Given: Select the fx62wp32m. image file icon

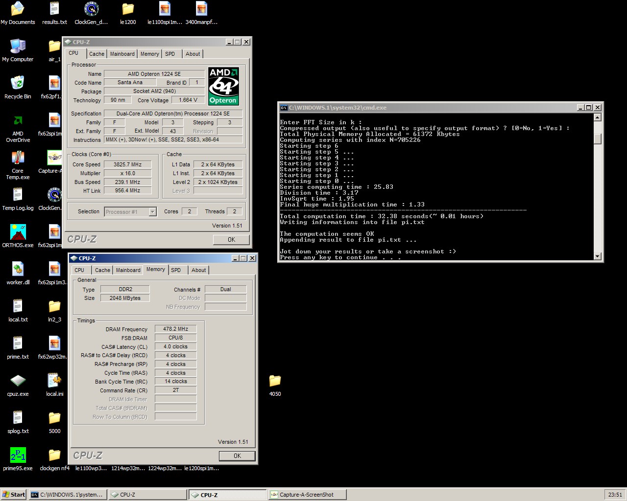Looking at the screenshot, I should coord(54,343).
